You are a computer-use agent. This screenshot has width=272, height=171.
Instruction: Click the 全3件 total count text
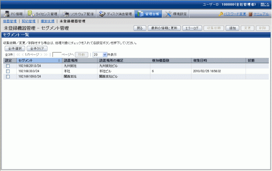(9, 55)
